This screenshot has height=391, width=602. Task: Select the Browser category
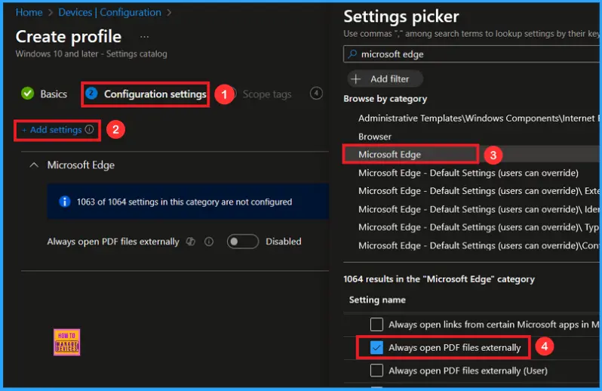click(x=375, y=137)
